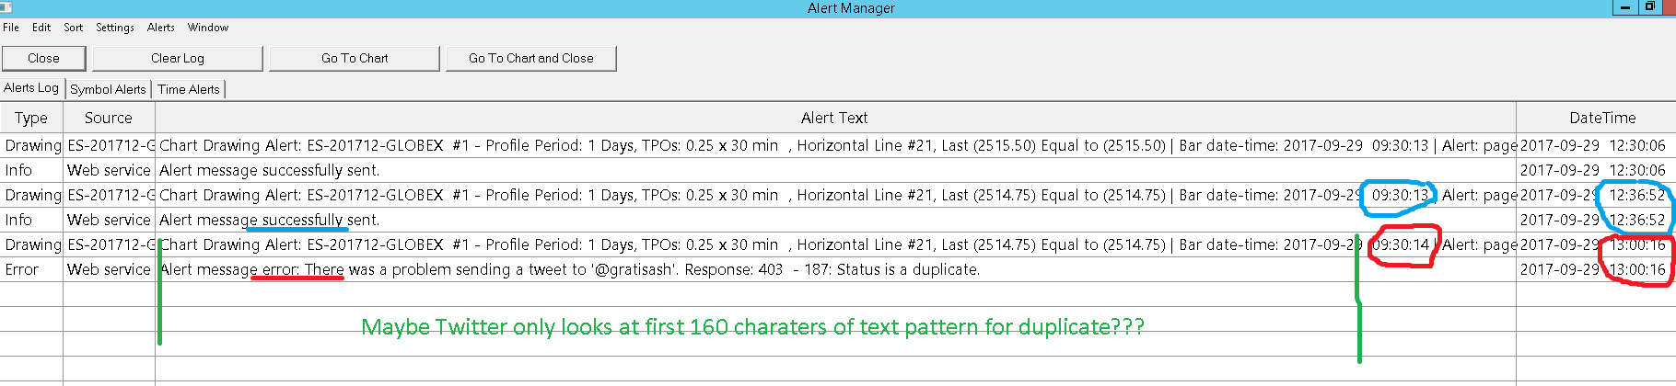Click the Go To Chart button
The image size is (1676, 386).
click(x=355, y=58)
